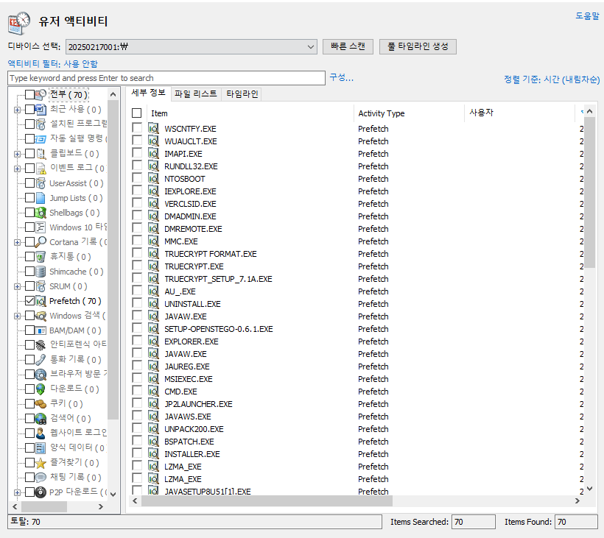Tick the select-all checkbox beside Item header
This screenshot has width=604, height=538.
pyautogui.click(x=137, y=113)
